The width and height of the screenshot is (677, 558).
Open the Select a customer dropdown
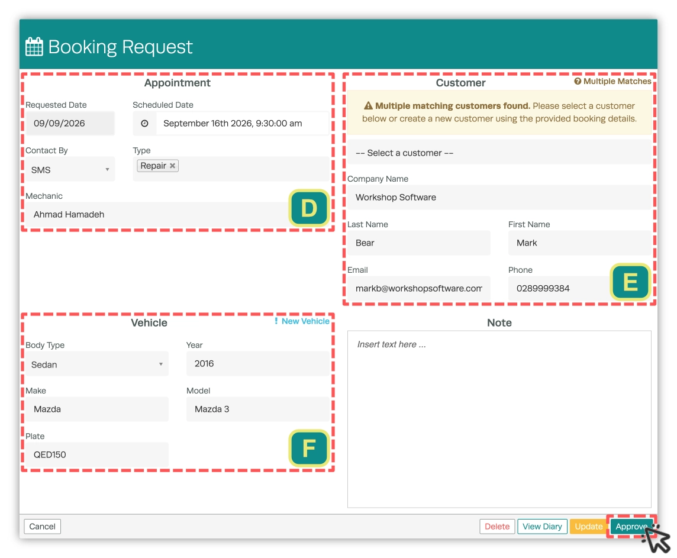pos(499,153)
